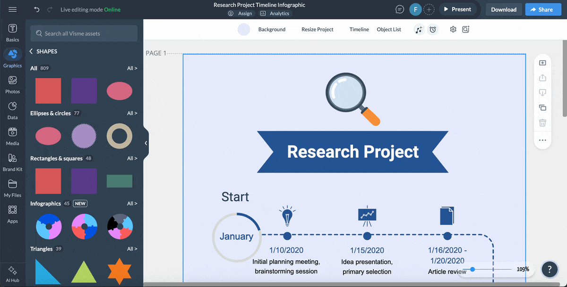
Task: Open the Media panel
Action: click(12, 136)
